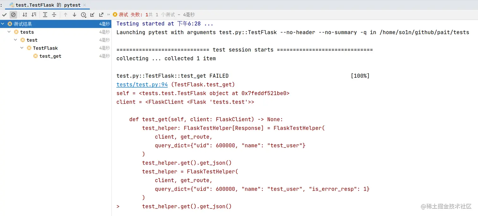478x216 pixels.
Task: Click the failed status icon beside TestFlask
Action: coord(29,48)
